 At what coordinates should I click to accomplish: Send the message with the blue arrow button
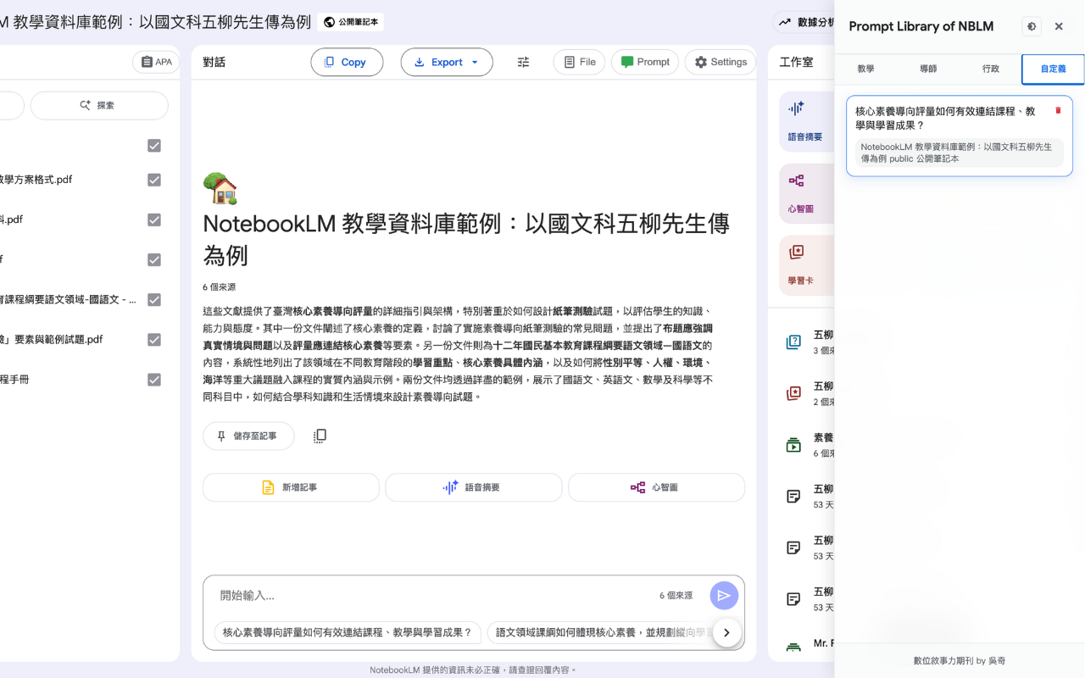click(x=724, y=595)
